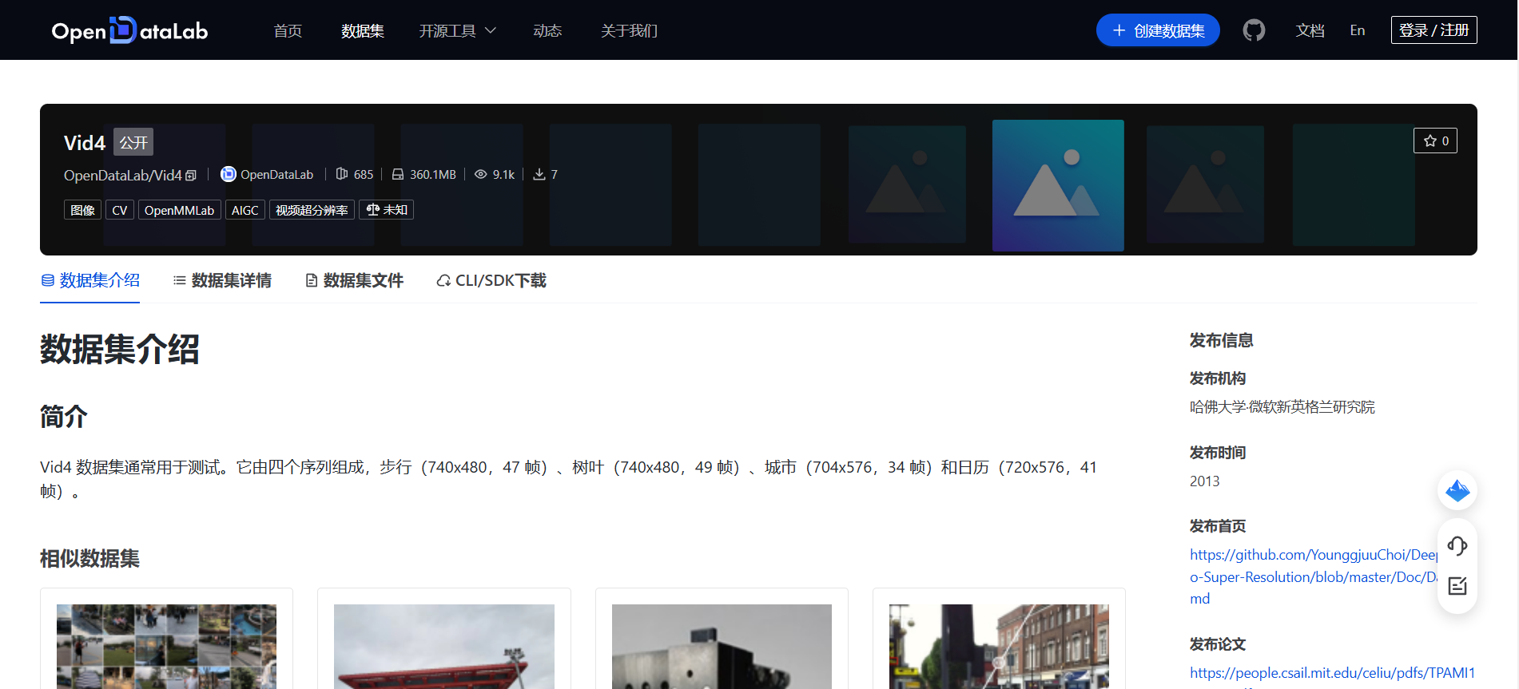Click the CV tag
Screen dimensions: 1519x689
[x=120, y=210]
